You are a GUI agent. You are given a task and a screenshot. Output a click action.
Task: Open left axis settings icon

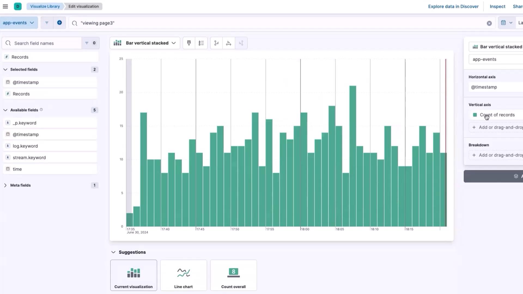(x=216, y=43)
